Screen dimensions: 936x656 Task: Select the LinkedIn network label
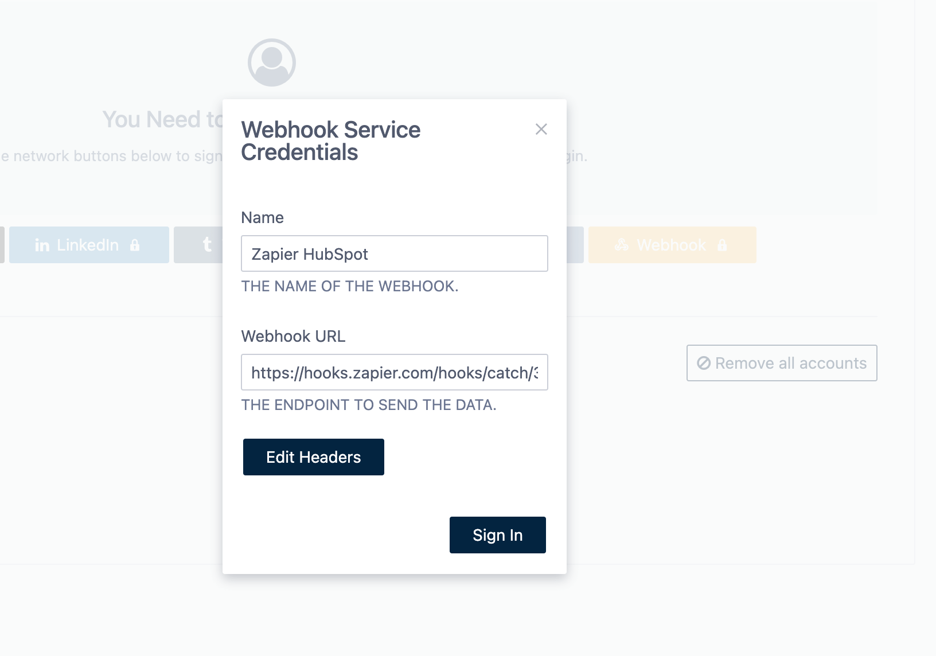click(x=88, y=245)
